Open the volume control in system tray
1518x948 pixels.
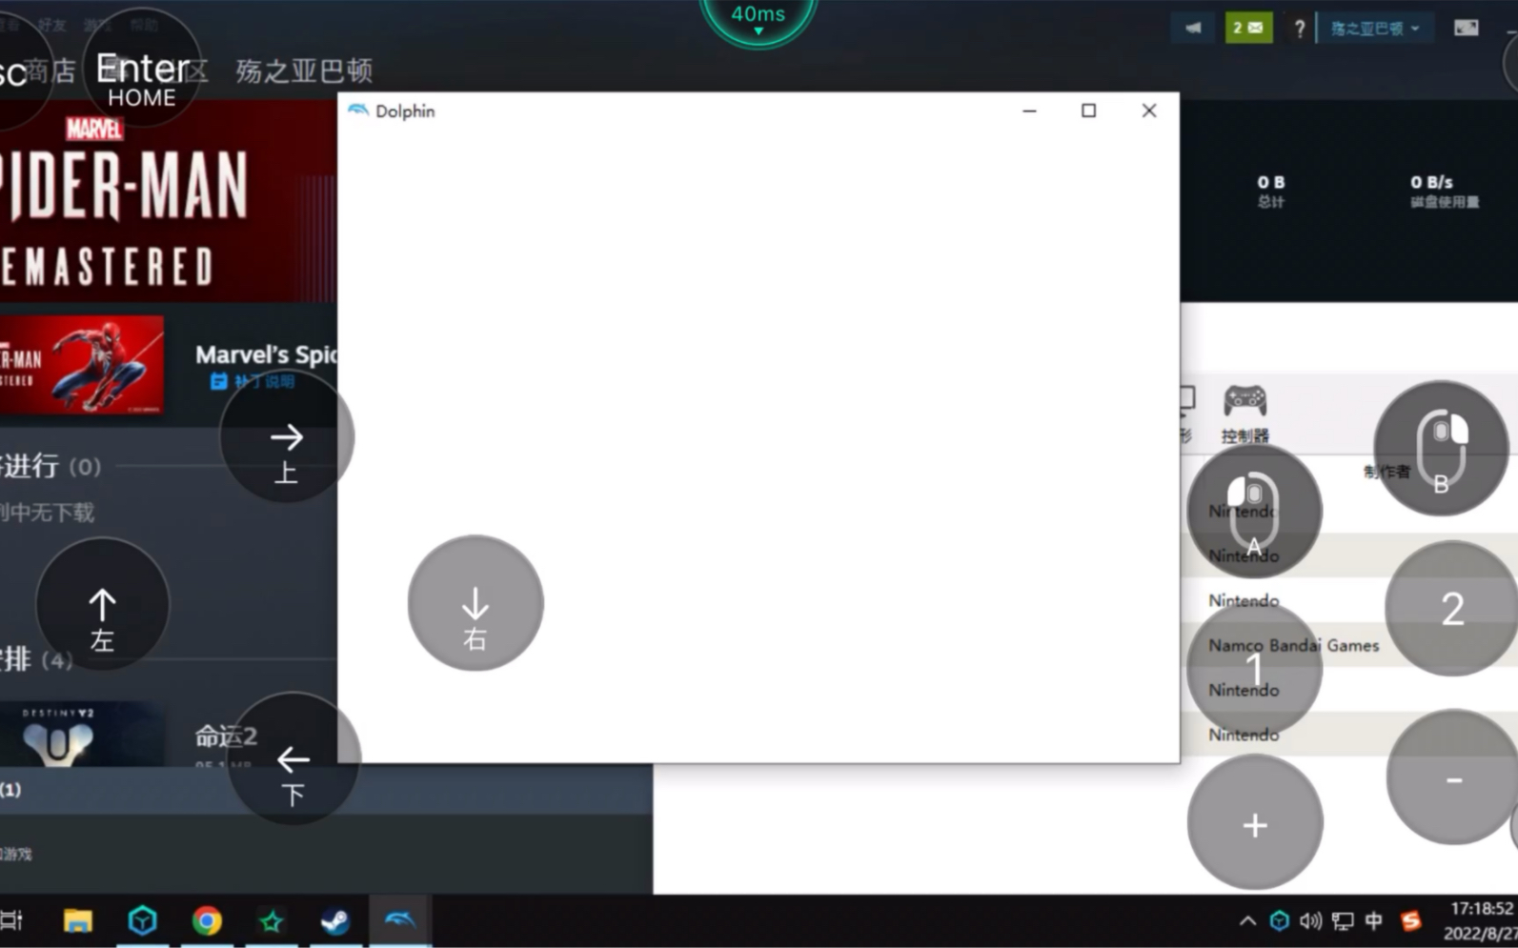1311,920
